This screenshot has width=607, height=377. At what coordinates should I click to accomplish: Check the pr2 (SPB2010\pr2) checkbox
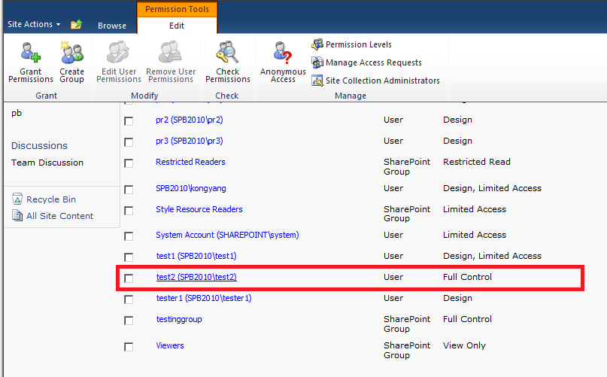click(129, 121)
